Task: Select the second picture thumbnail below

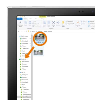Action: point(38,52)
